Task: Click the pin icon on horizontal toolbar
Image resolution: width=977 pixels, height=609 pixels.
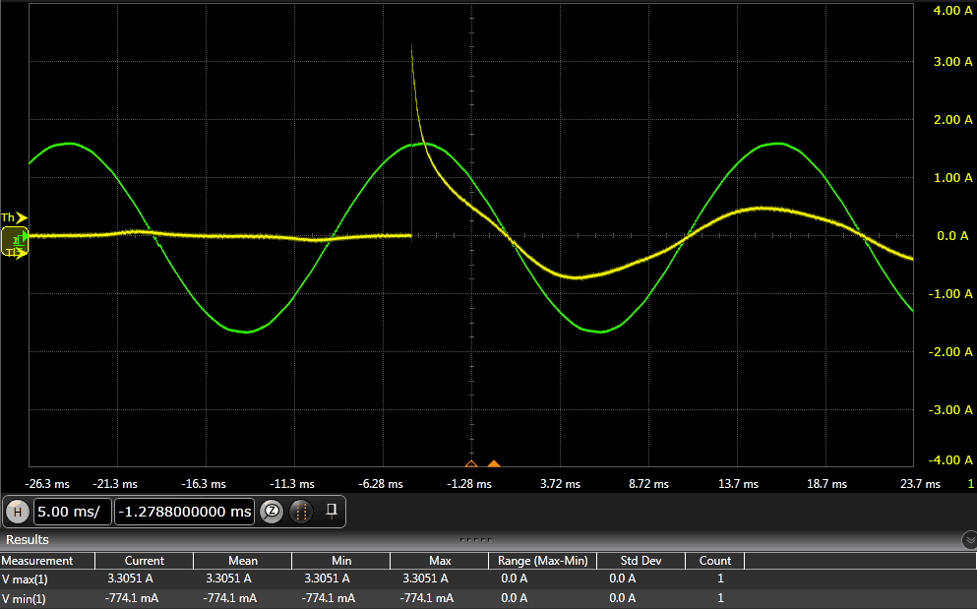Action: pyautogui.click(x=333, y=511)
